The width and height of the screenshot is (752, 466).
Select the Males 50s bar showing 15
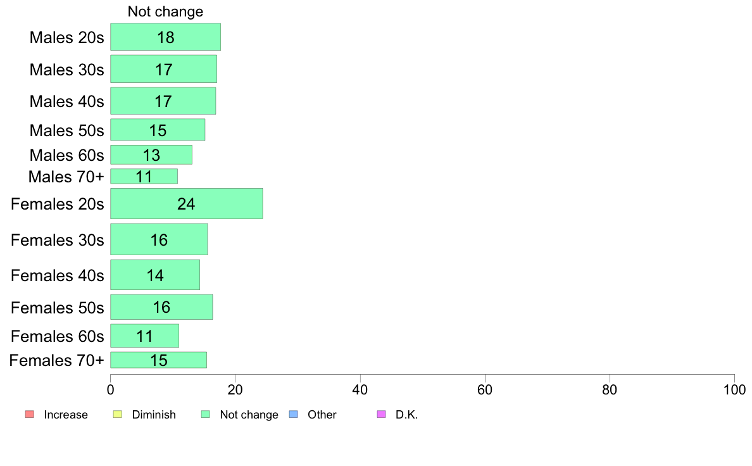point(158,130)
